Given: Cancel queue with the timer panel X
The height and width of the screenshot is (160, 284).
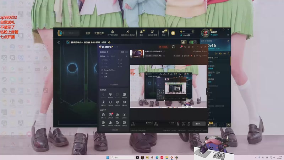Looking at the screenshot, I should pyautogui.click(x=228, y=41).
